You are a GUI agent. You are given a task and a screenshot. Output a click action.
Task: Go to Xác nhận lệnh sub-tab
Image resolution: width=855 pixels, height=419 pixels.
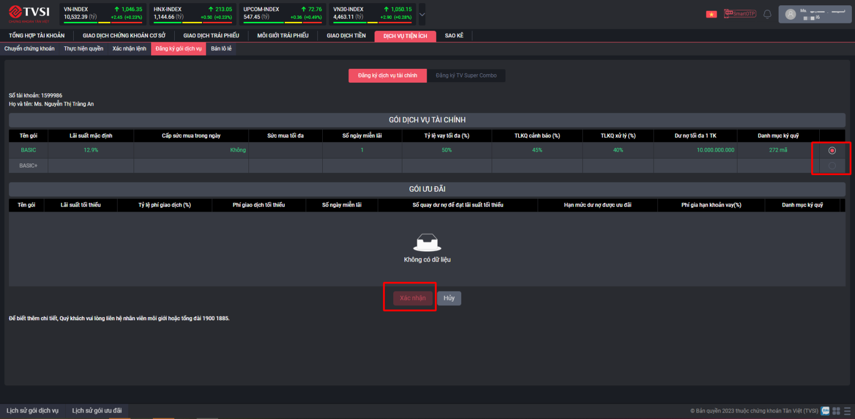tap(129, 49)
